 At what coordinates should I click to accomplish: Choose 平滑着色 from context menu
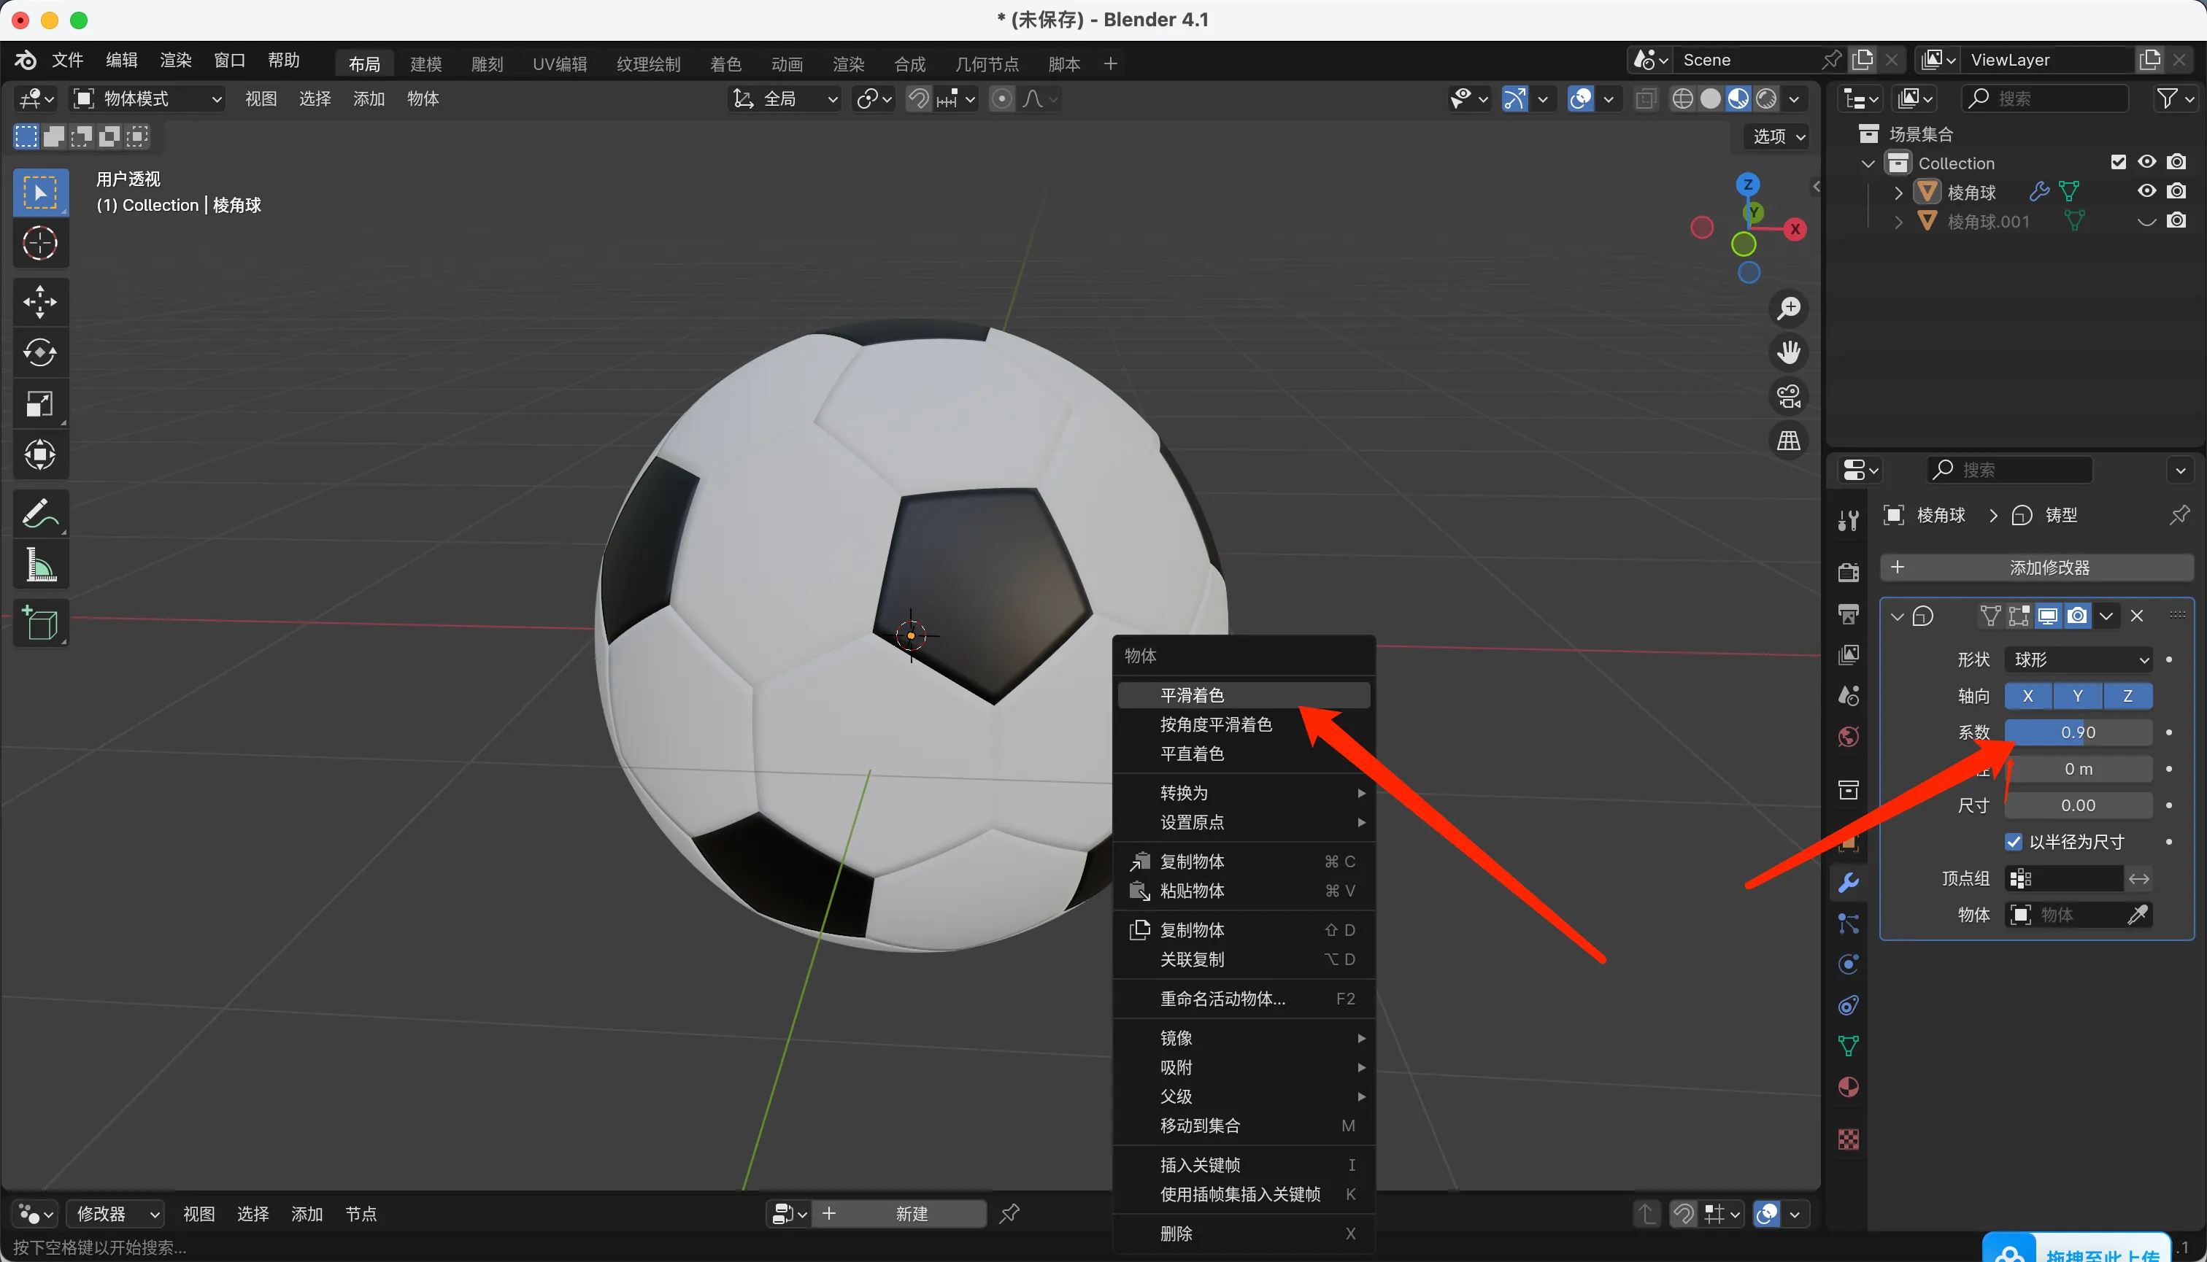click(1192, 695)
